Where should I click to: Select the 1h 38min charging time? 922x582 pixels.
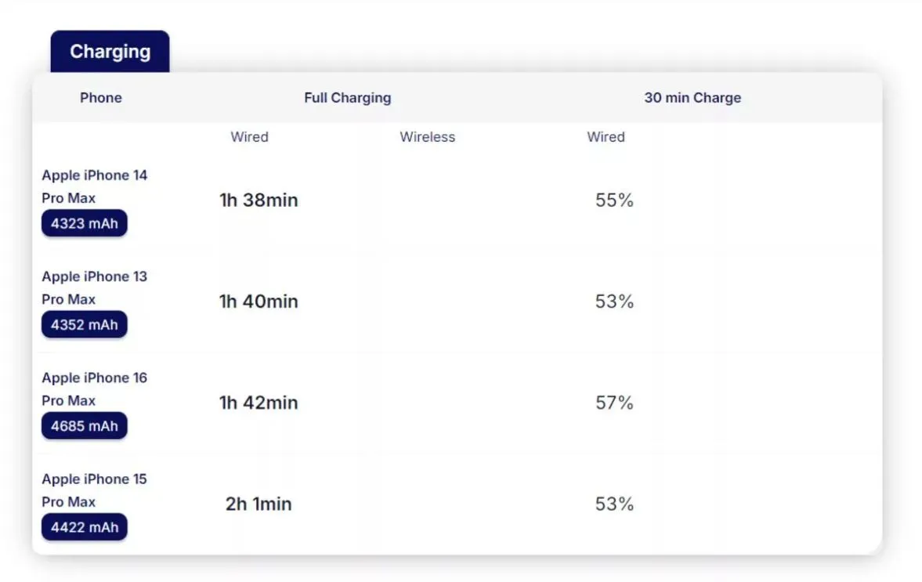tap(259, 201)
